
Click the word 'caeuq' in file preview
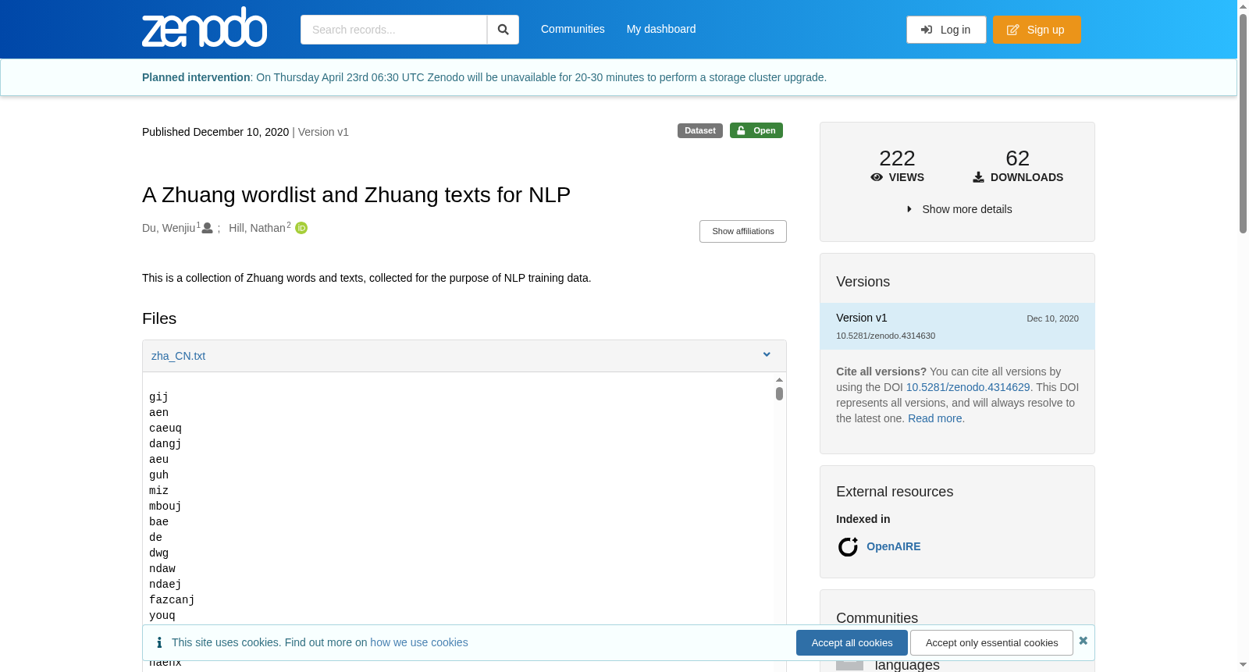pyautogui.click(x=165, y=428)
